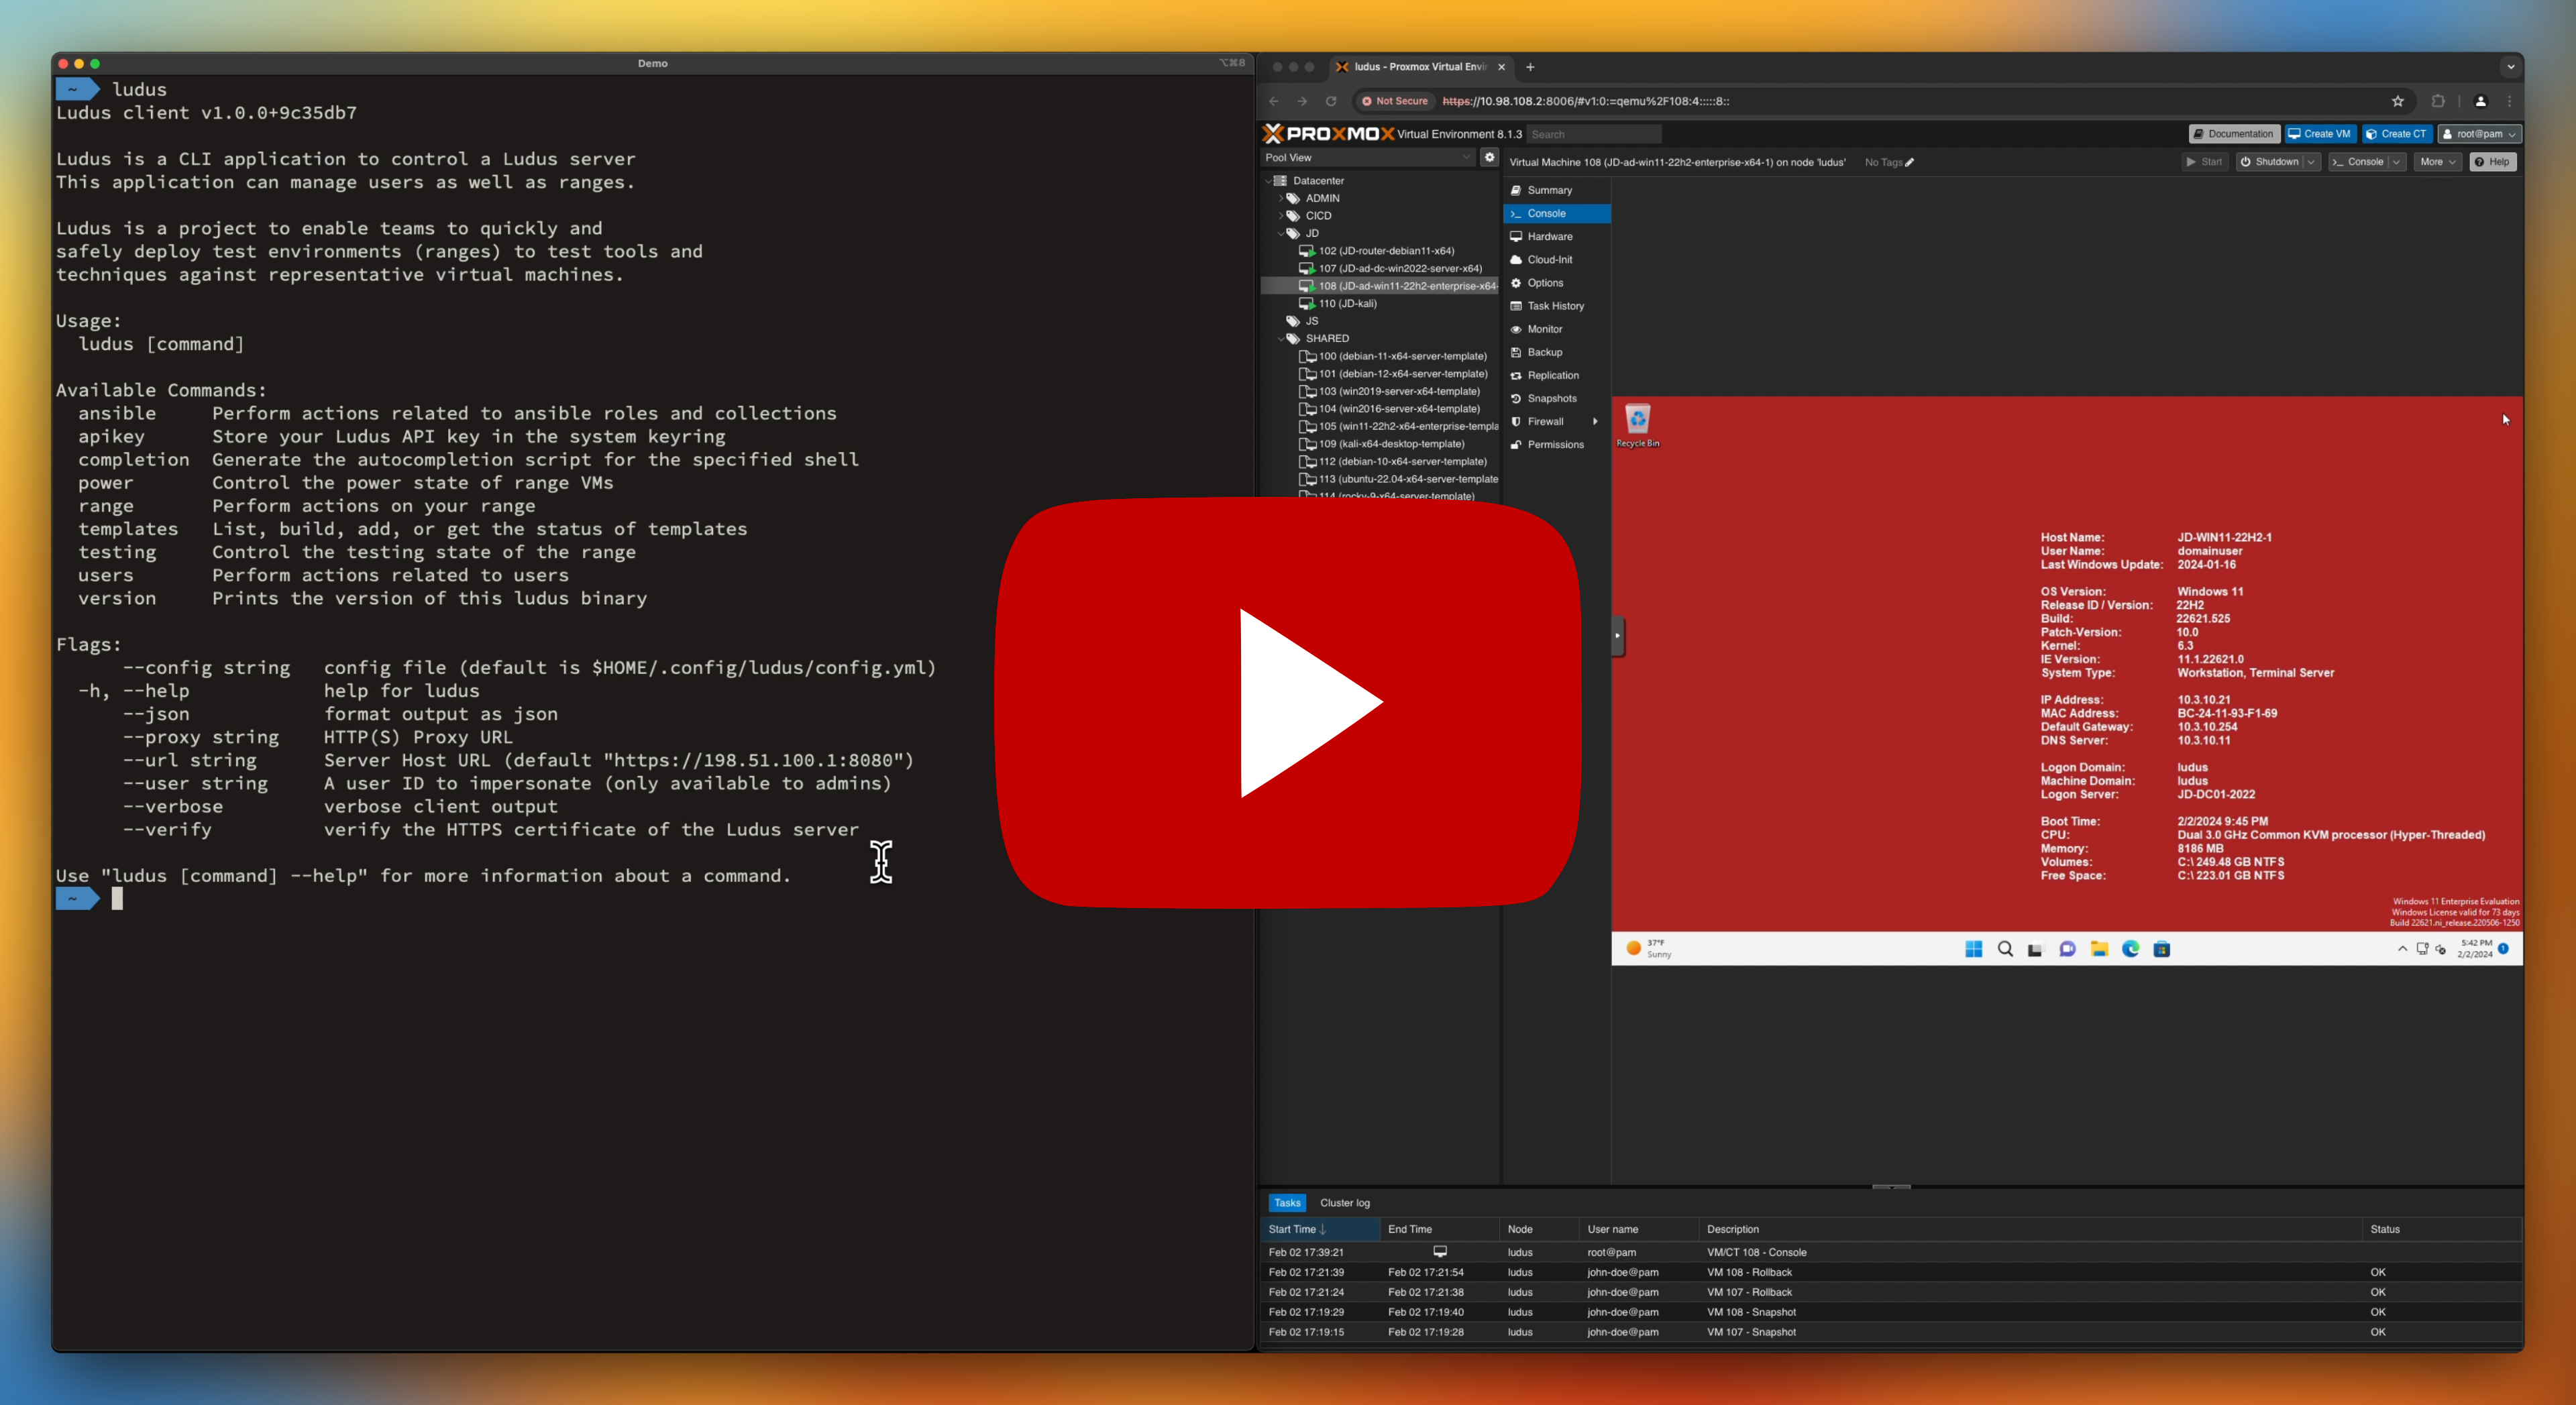Select VM 110 (JD-kali) in tree
2576x1405 pixels.
(x=1347, y=304)
